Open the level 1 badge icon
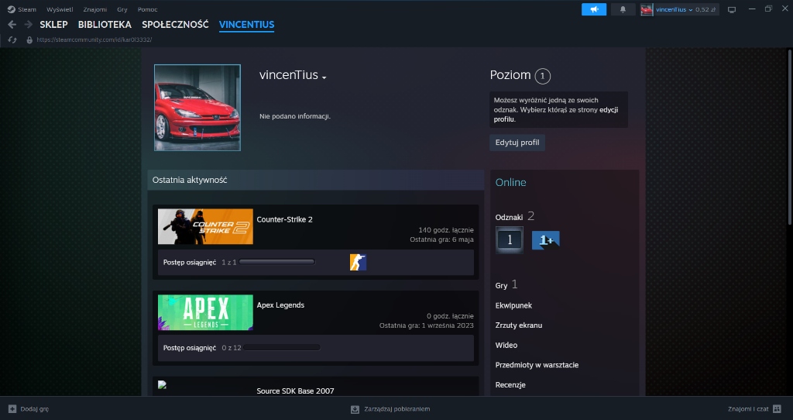Viewport: 793px width, 420px height. coord(510,240)
